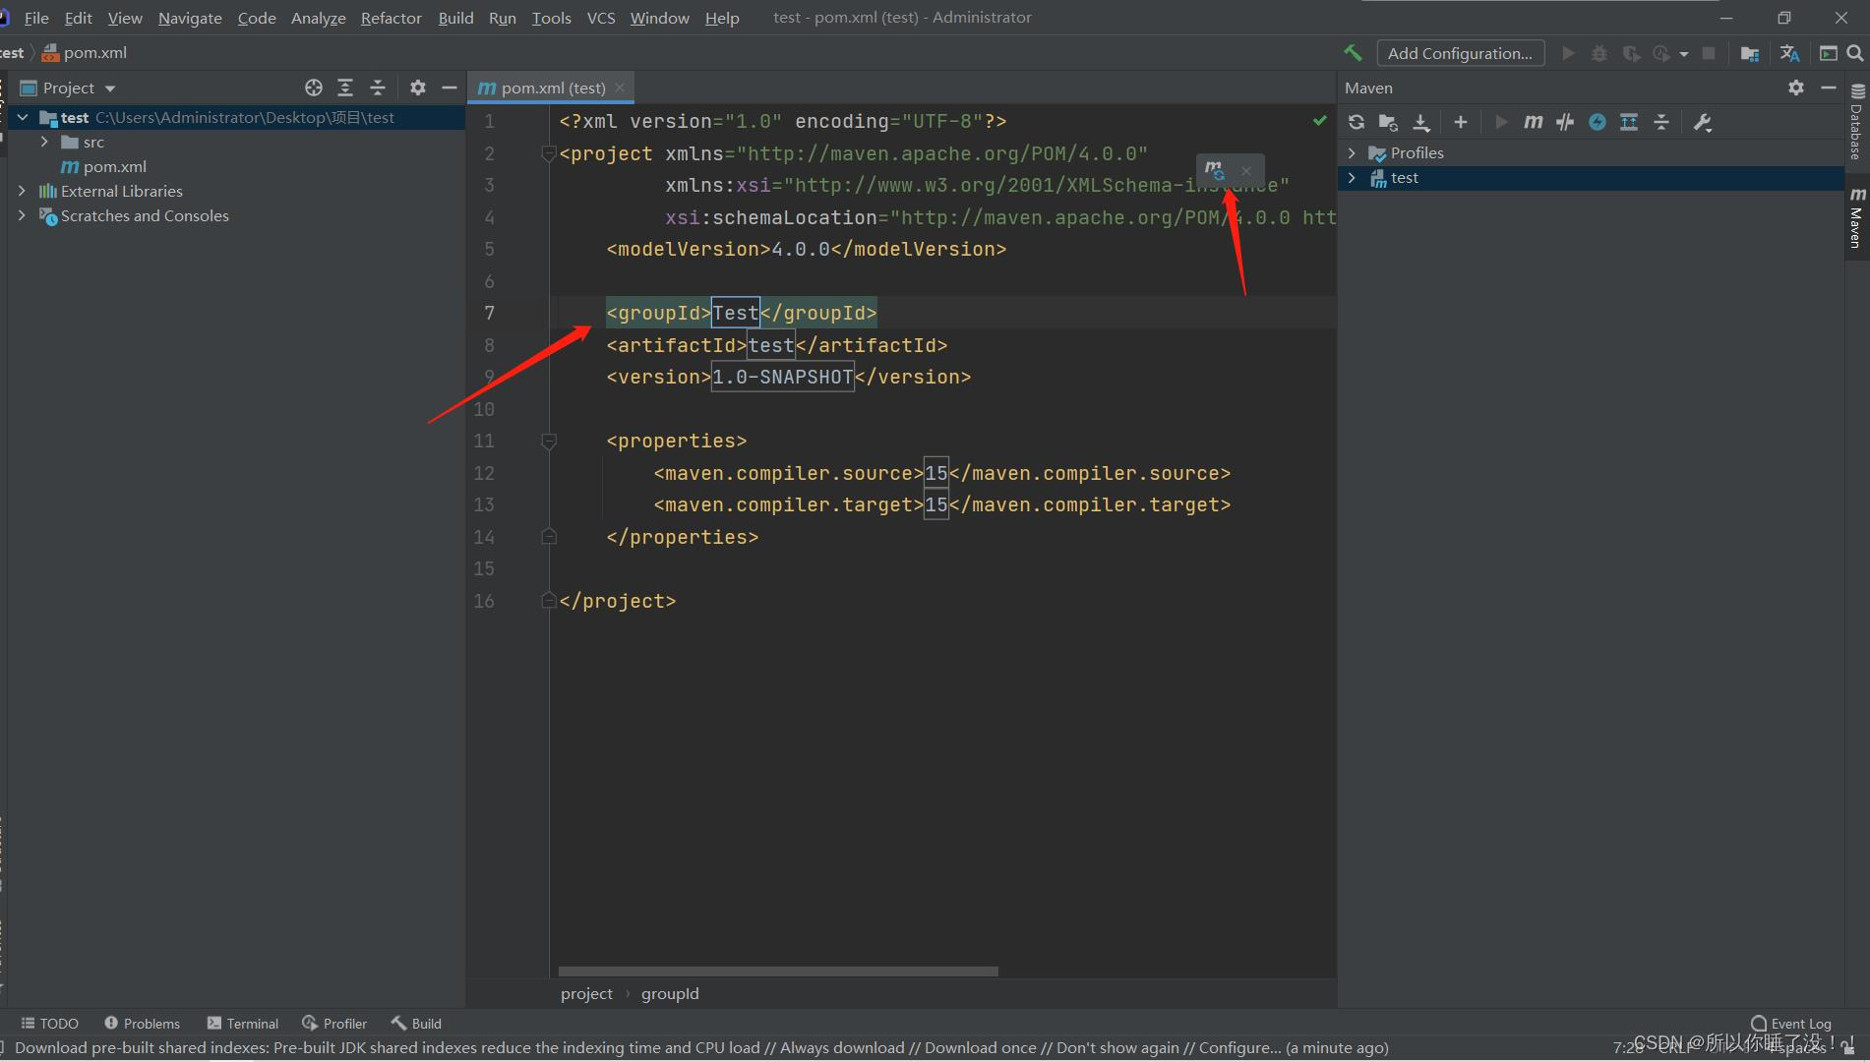Click Run Anything window icon
The width and height of the screenshot is (1870, 1062).
1829,53
